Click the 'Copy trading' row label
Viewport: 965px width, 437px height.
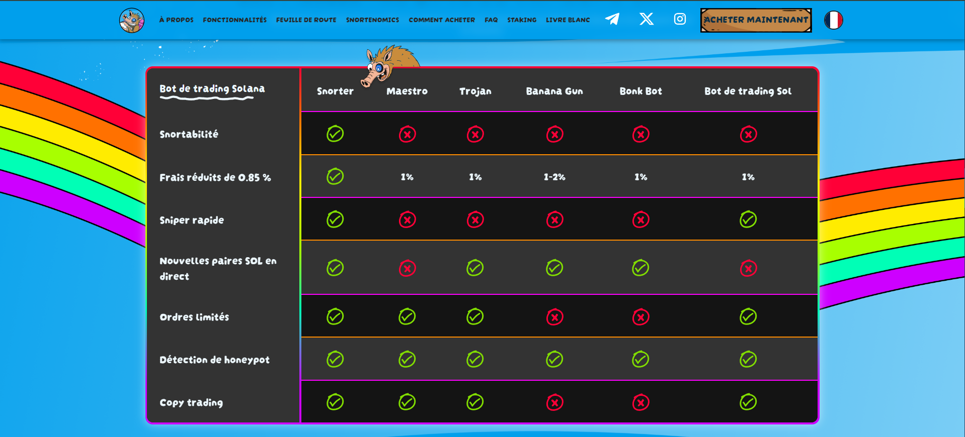pyautogui.click(x=191, y=402)
